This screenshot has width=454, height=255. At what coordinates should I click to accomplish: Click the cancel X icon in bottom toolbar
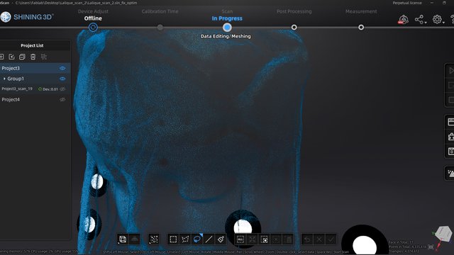(x=319, y=239)
